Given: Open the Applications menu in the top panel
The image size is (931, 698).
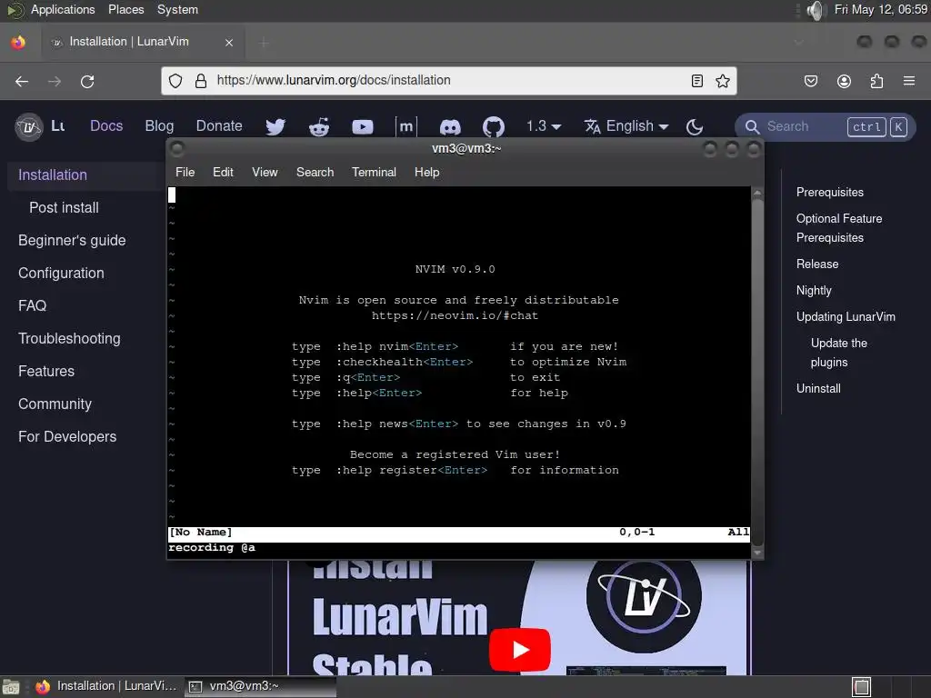Looking at the screenshot, I should (63, 9).
